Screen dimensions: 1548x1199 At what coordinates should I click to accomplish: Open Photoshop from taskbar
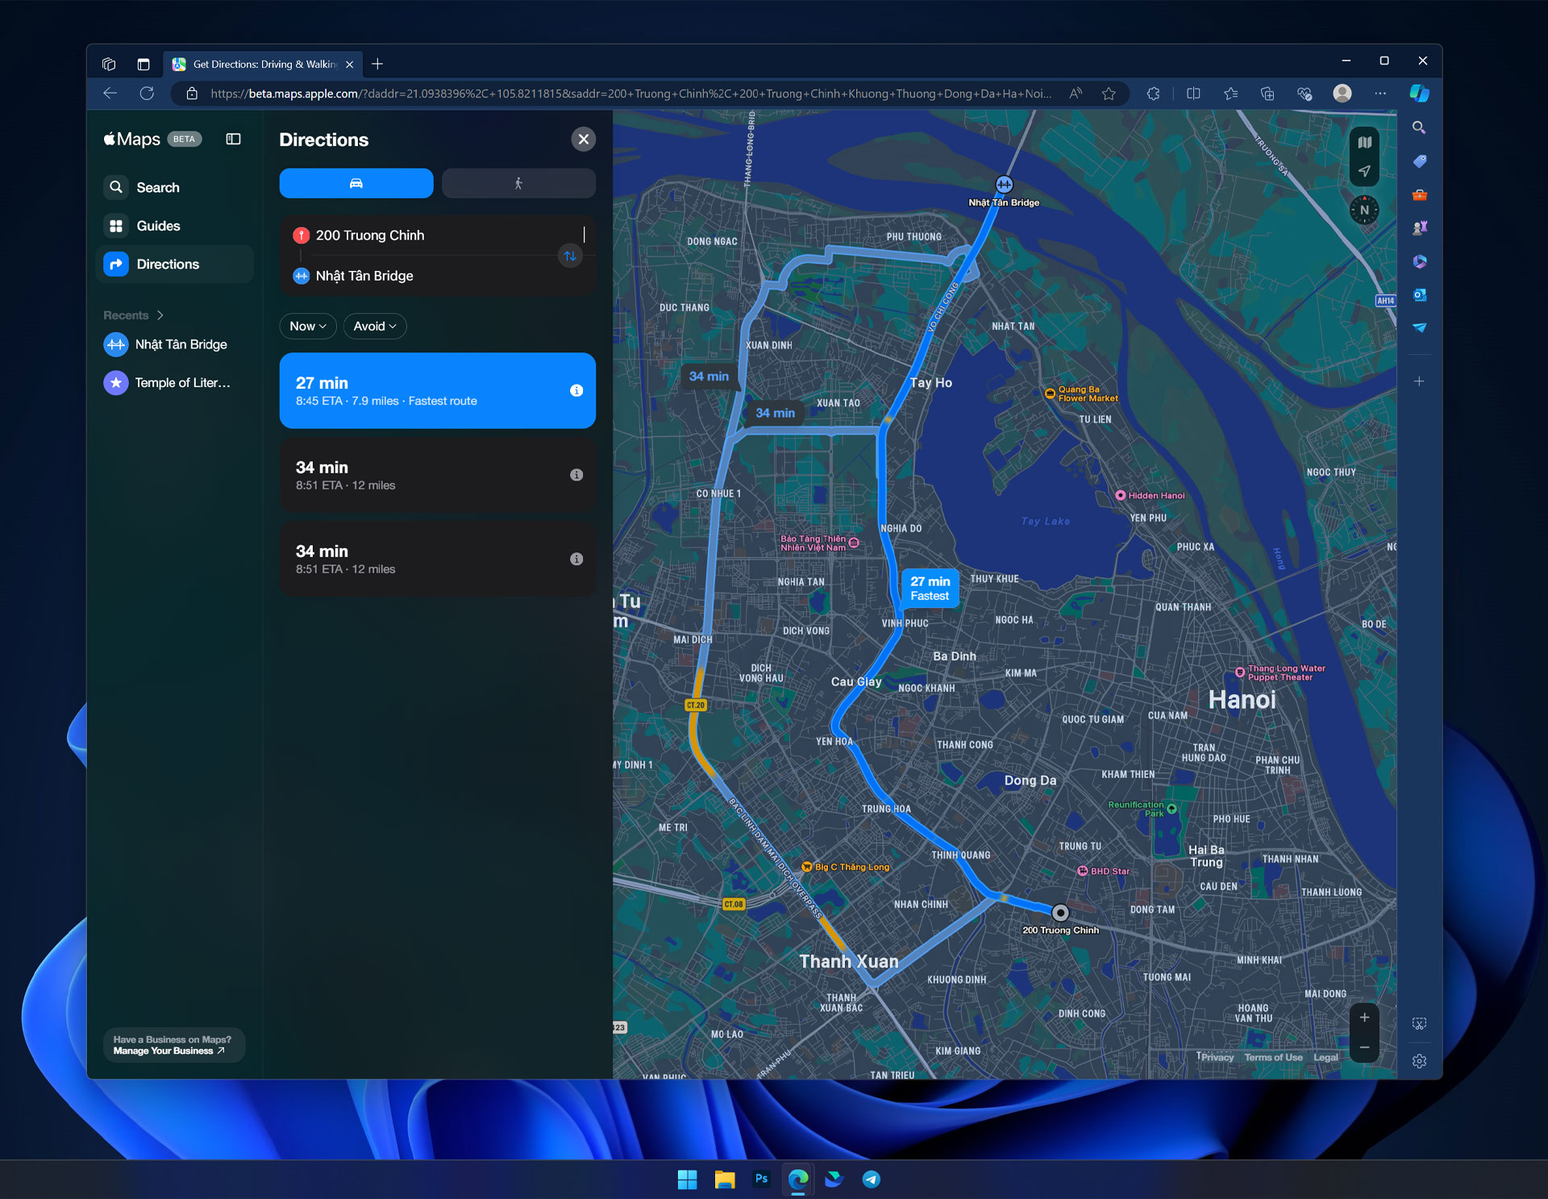coord(761,1180)
